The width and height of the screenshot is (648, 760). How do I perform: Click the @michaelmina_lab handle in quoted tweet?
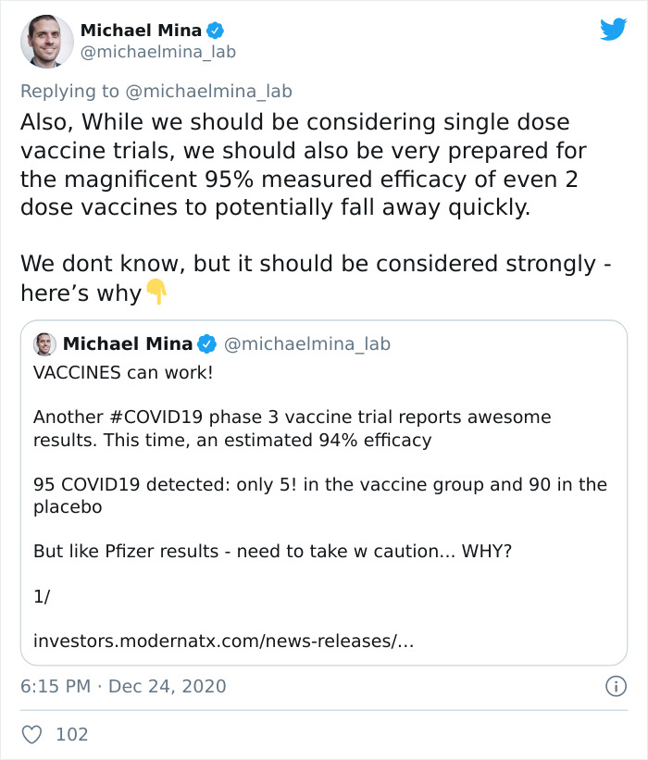pos(309,343)
